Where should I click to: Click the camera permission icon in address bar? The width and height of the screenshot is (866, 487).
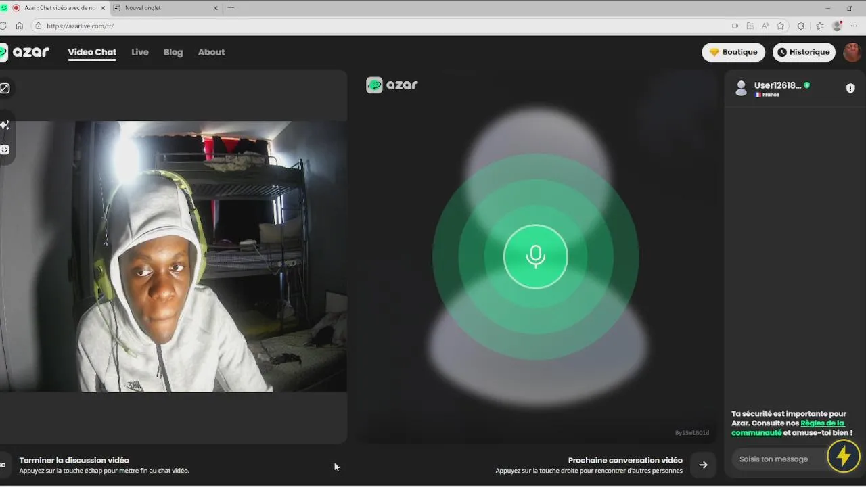735,26
